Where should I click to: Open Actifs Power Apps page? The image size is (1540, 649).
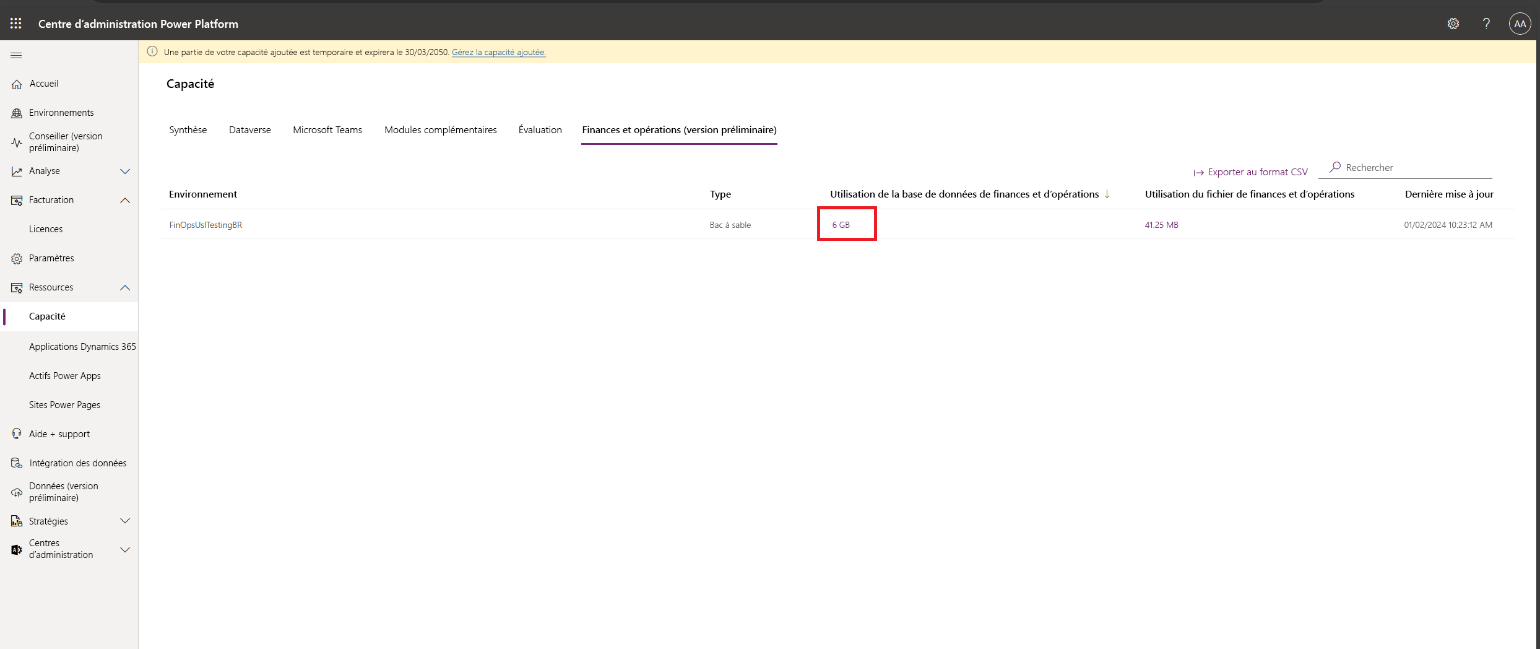(x=64, y=376)
